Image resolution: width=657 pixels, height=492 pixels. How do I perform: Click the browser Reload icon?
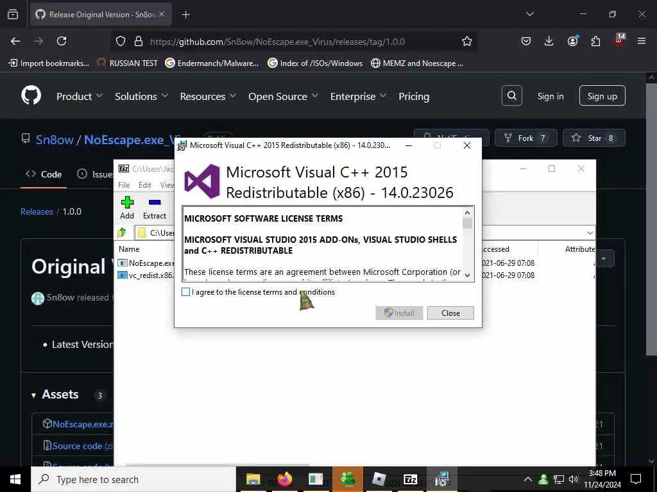(x=62, y=41)
